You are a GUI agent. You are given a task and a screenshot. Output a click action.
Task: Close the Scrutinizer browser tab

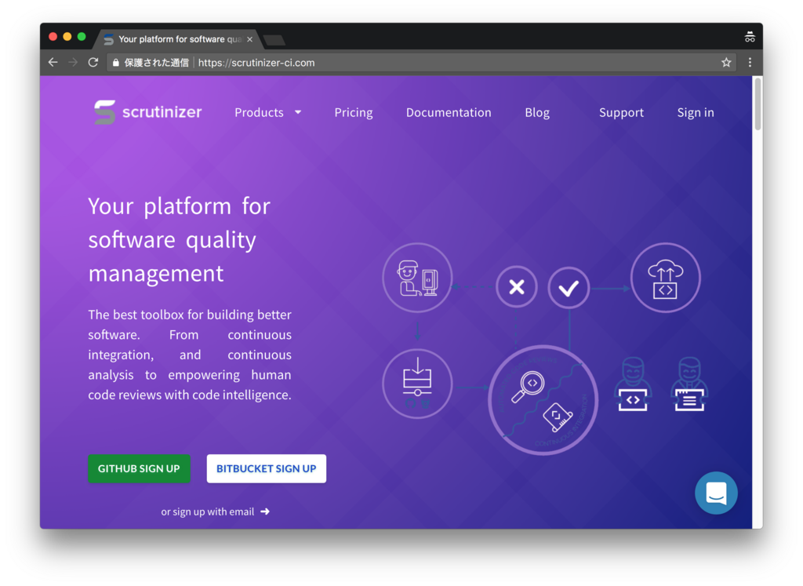249,39
